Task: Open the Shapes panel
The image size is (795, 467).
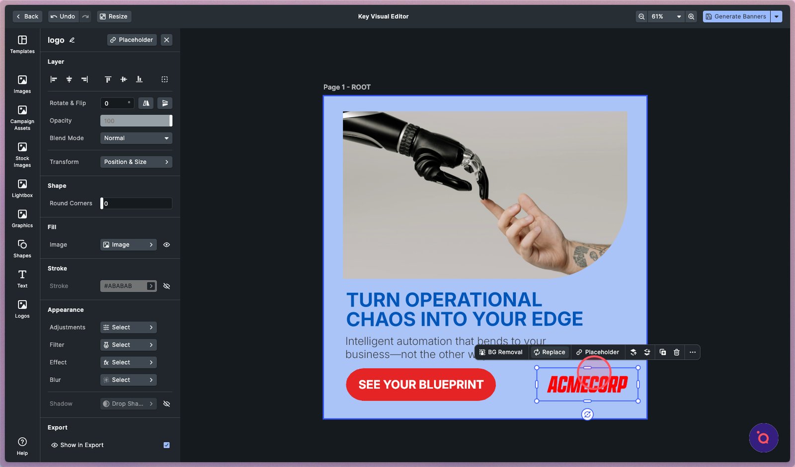Action: click(x=22, y=249)
